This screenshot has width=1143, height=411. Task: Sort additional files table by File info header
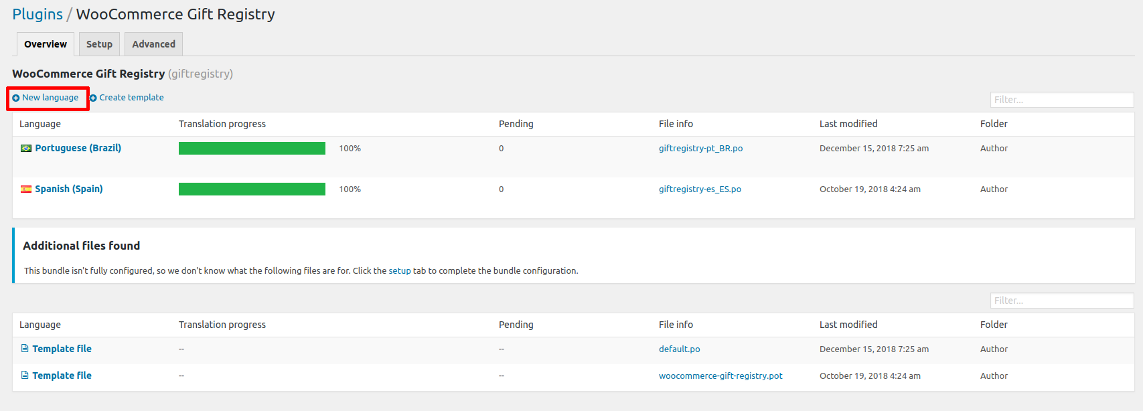tap(676, 325)
